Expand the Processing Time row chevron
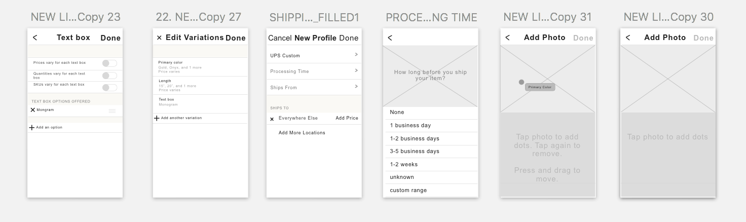The height and width of the screenshot is (222, 746). [x=356, y=71]
